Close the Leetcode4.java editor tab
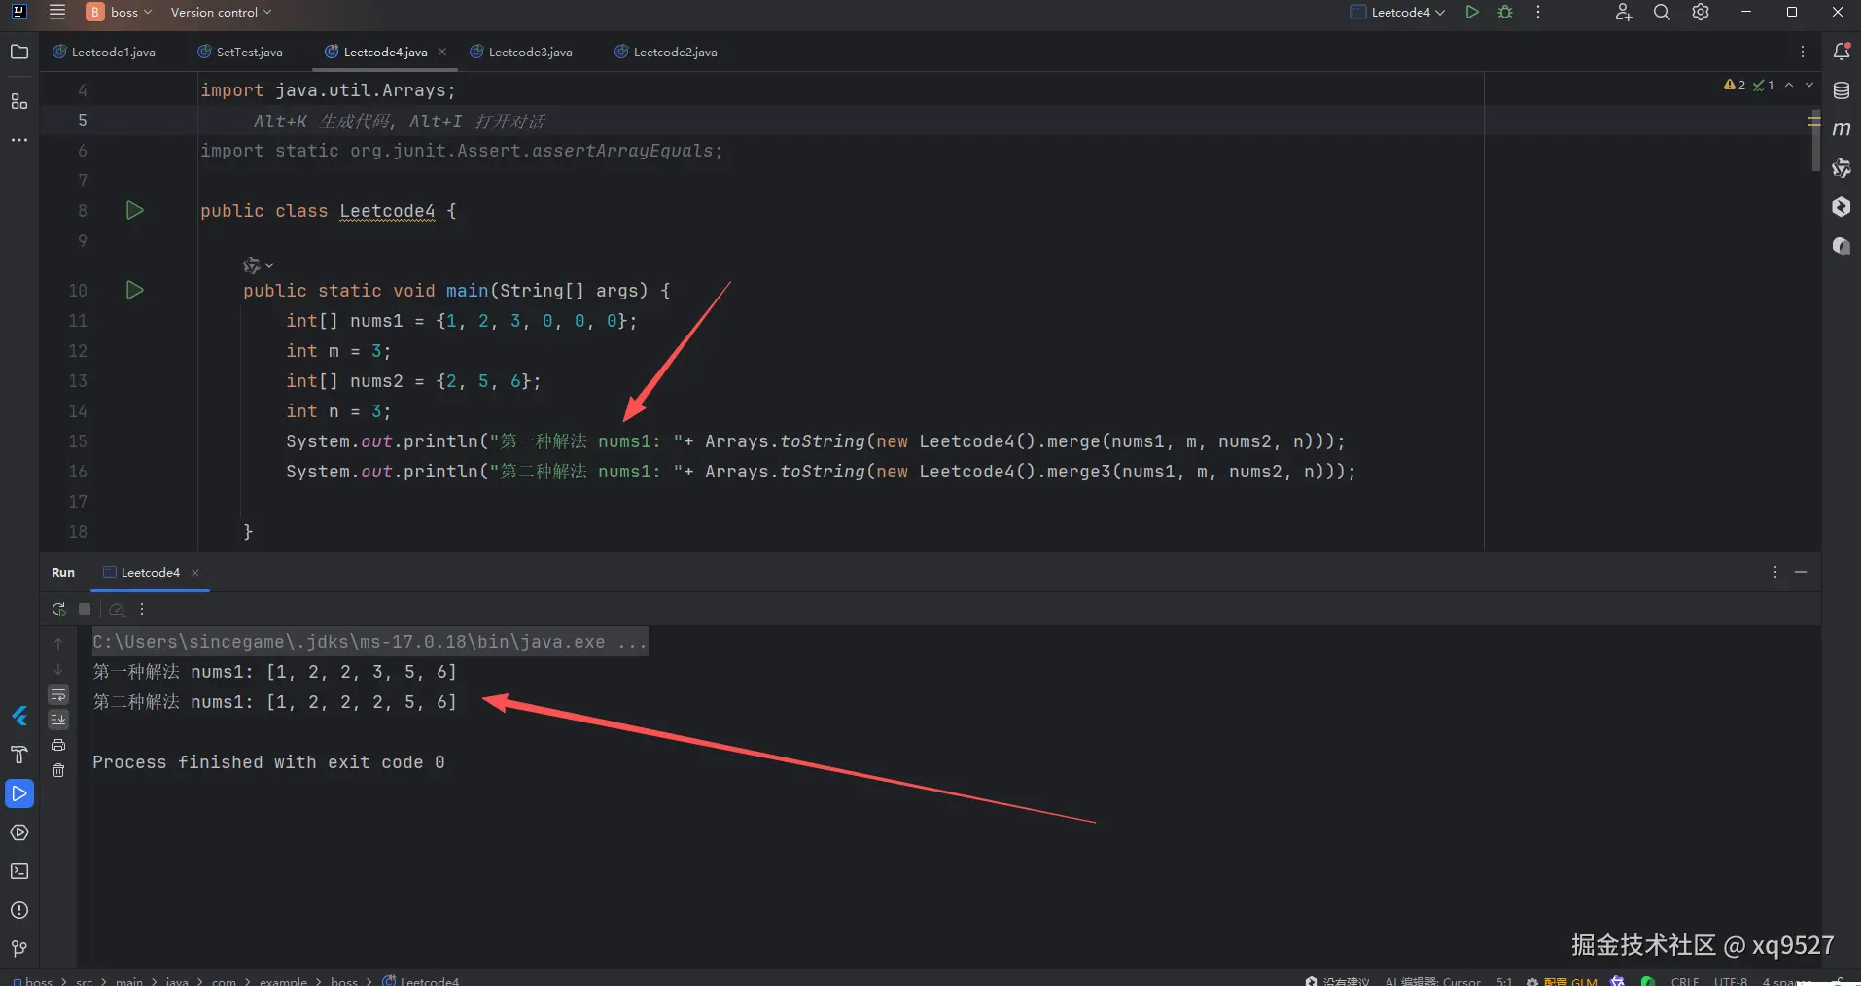Image resolution: width=1861 pixels, height=986 pixels. click(442, 52)
